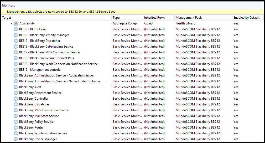Click BES12 - BlackBerry Secure Connect Plus icon

tap(16, 58)
